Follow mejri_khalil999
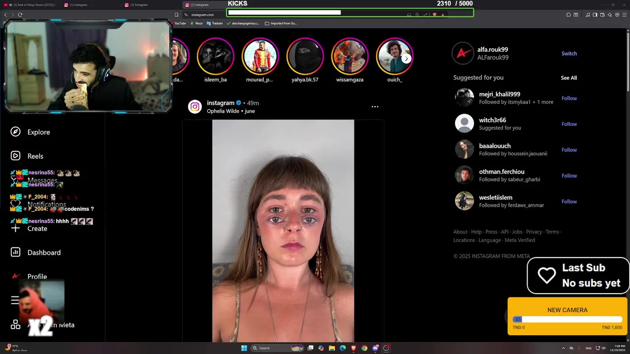 coord(569,98)
